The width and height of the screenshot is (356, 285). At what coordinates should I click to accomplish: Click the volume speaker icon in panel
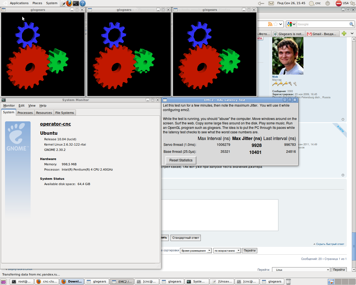(261, 3)
